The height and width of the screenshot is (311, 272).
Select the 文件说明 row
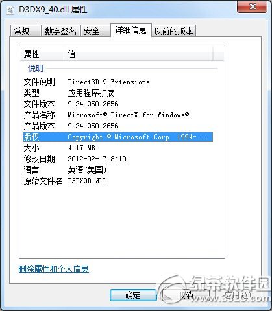tap(117, 82)
